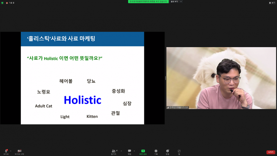
Task: Click the green encryption shield icon
Action: pyautogui.click(x=2, y=3)
